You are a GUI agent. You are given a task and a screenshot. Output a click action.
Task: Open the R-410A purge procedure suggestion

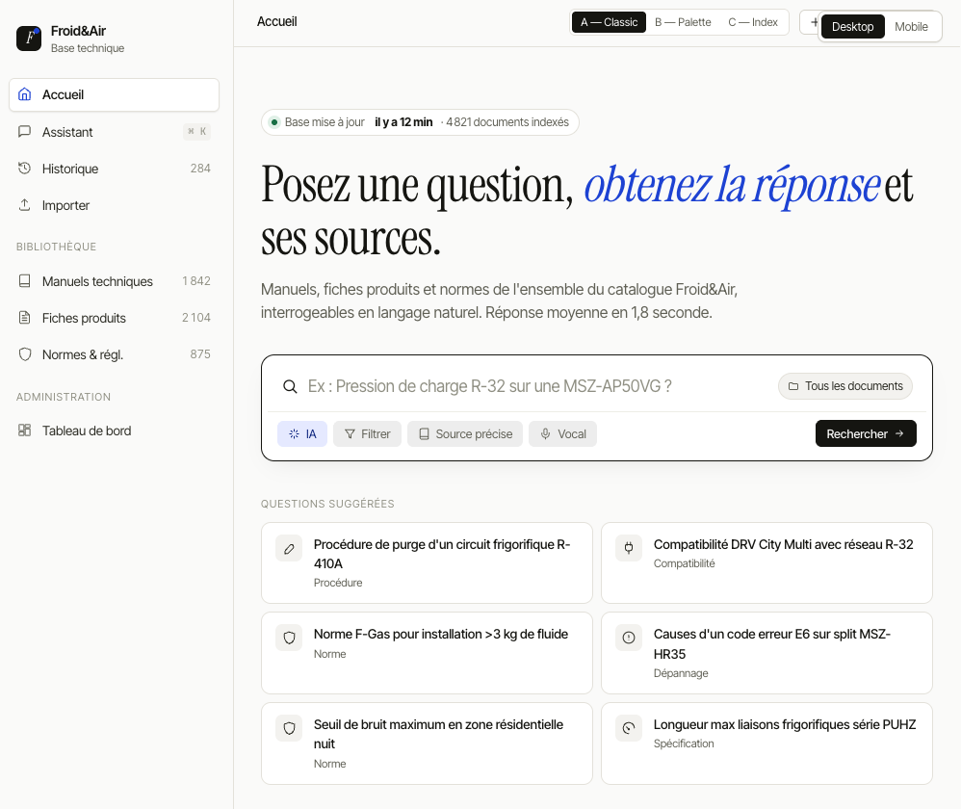pos(427,562)
